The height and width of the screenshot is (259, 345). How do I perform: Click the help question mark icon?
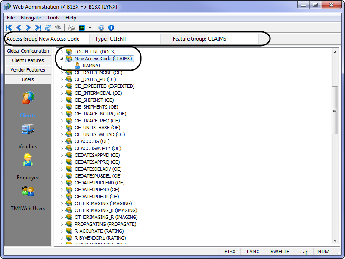tap(101, 28)
